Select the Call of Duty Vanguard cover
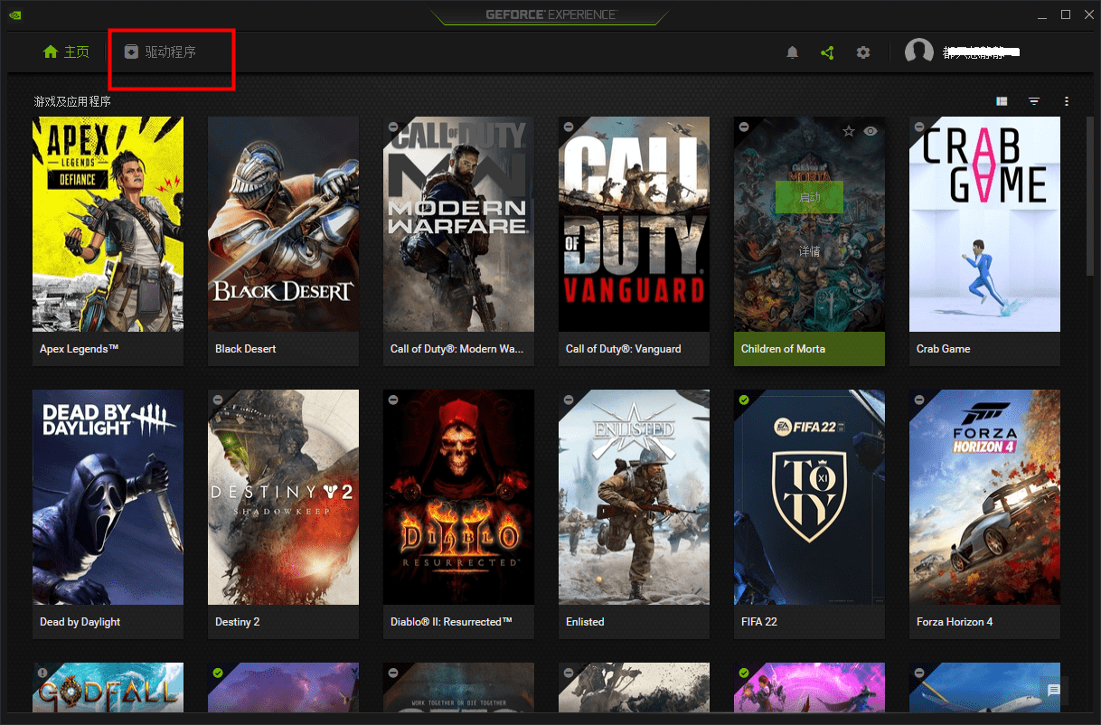This screenshot has height=725, width=1101. 634,224
